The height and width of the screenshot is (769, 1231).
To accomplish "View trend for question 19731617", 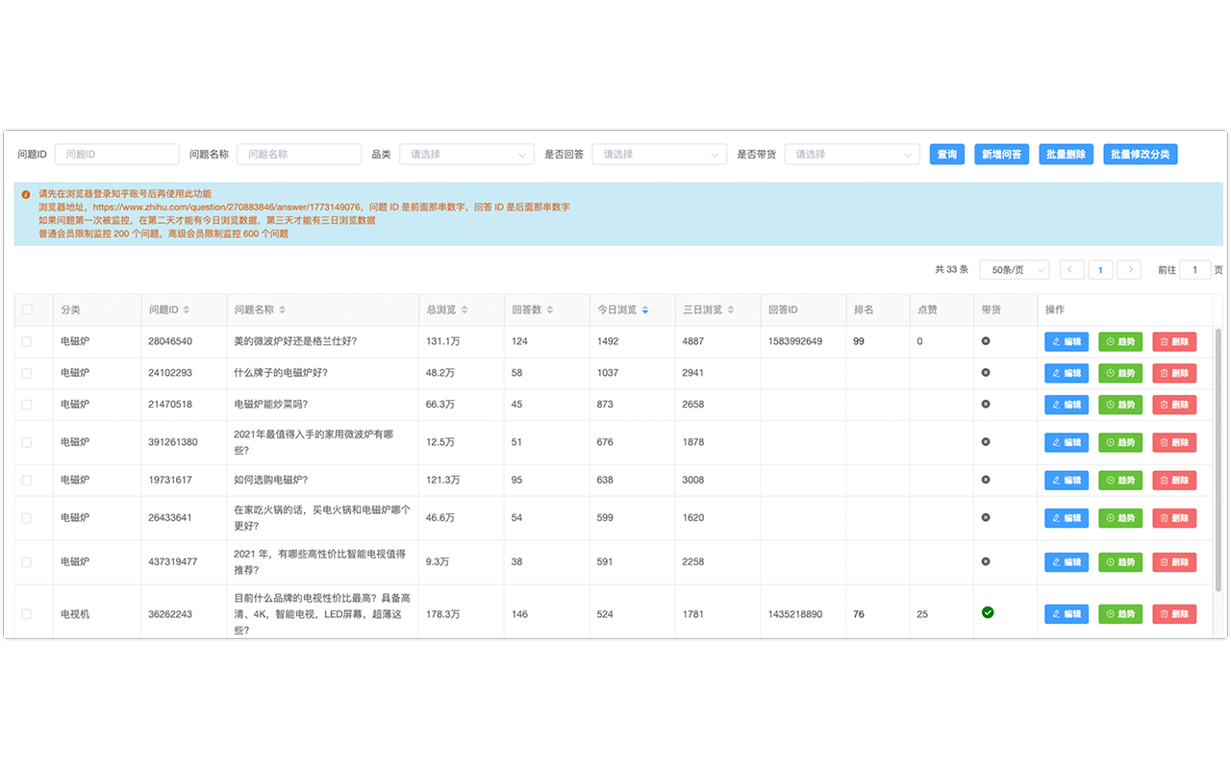I will tap(1120, 480).
